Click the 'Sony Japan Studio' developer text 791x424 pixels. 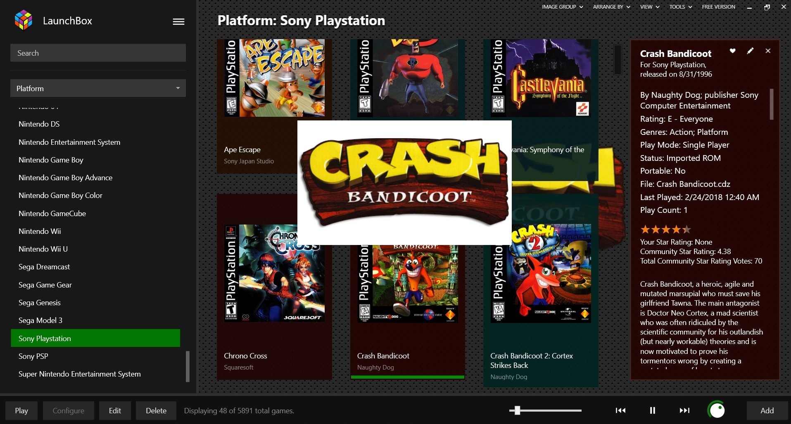tap(249, 161)
